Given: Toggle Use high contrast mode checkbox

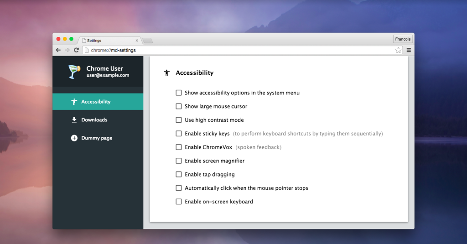Looking at the screenshot, I should tap(179, 120).
